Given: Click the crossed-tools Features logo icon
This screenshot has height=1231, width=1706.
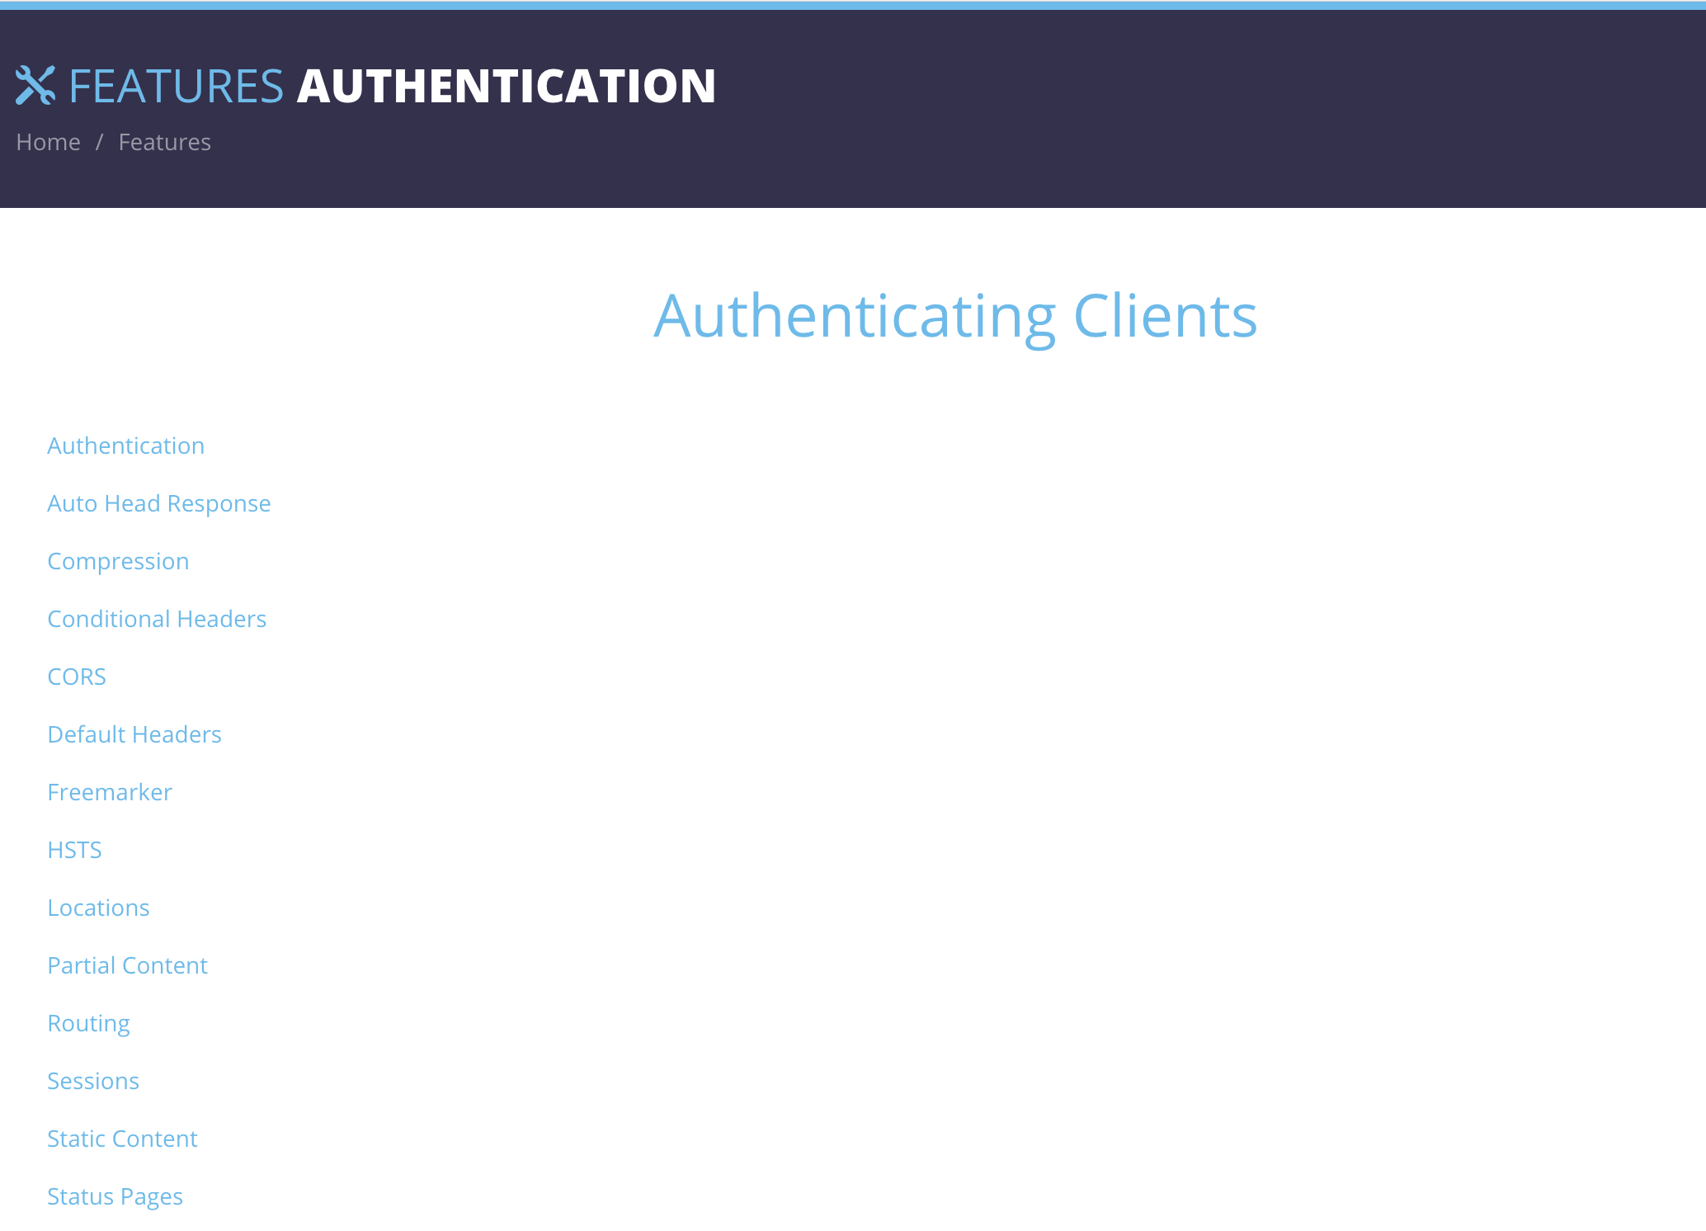Looking at the screenshot, I should pos(36,85).
